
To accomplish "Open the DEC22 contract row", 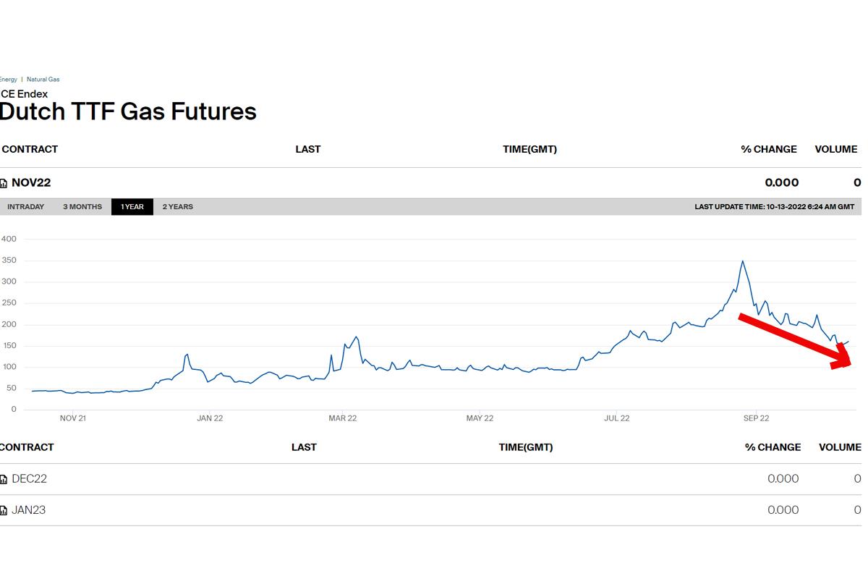I will click(x=29, y=479).
